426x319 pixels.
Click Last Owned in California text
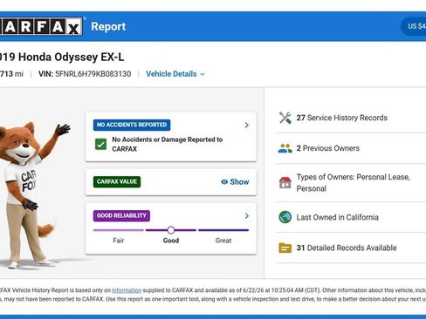(338, 217)
